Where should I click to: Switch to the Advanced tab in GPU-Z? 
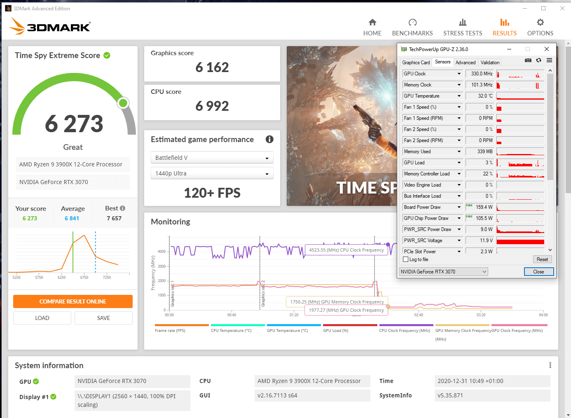[x=466, y=63]
